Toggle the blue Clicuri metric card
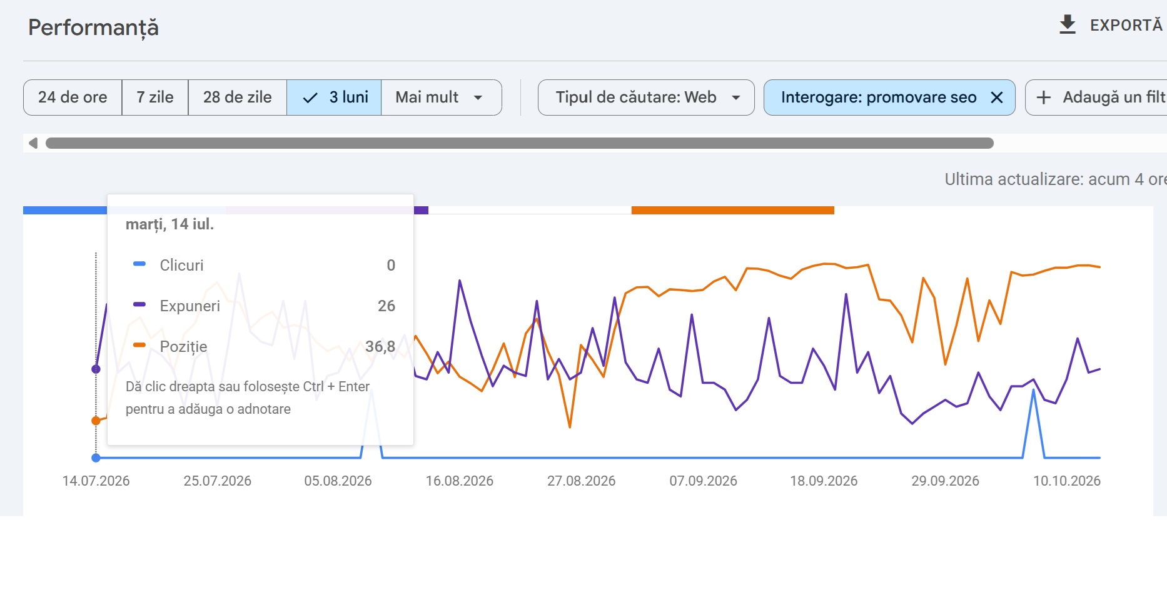The width and height of the screenshot is (1167, 600). [65, 211]
